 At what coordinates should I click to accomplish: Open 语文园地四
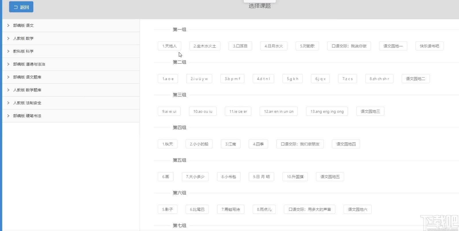[x=346, y=144]
